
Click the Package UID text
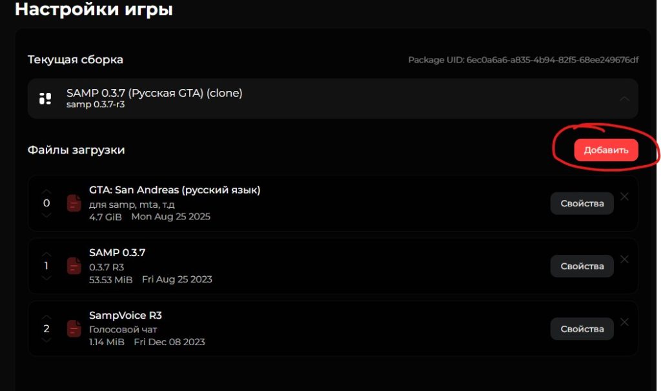(523, 60)
